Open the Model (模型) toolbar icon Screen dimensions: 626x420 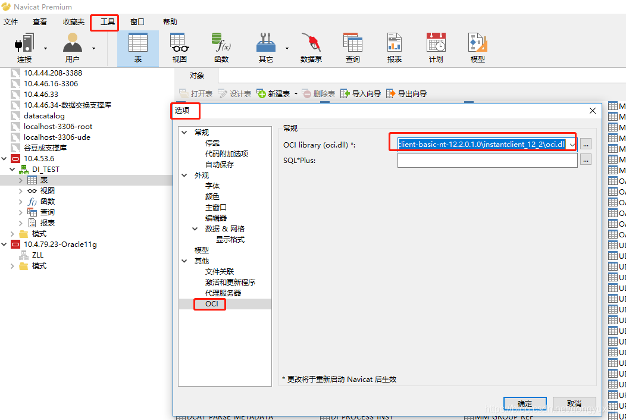[477, 43]
